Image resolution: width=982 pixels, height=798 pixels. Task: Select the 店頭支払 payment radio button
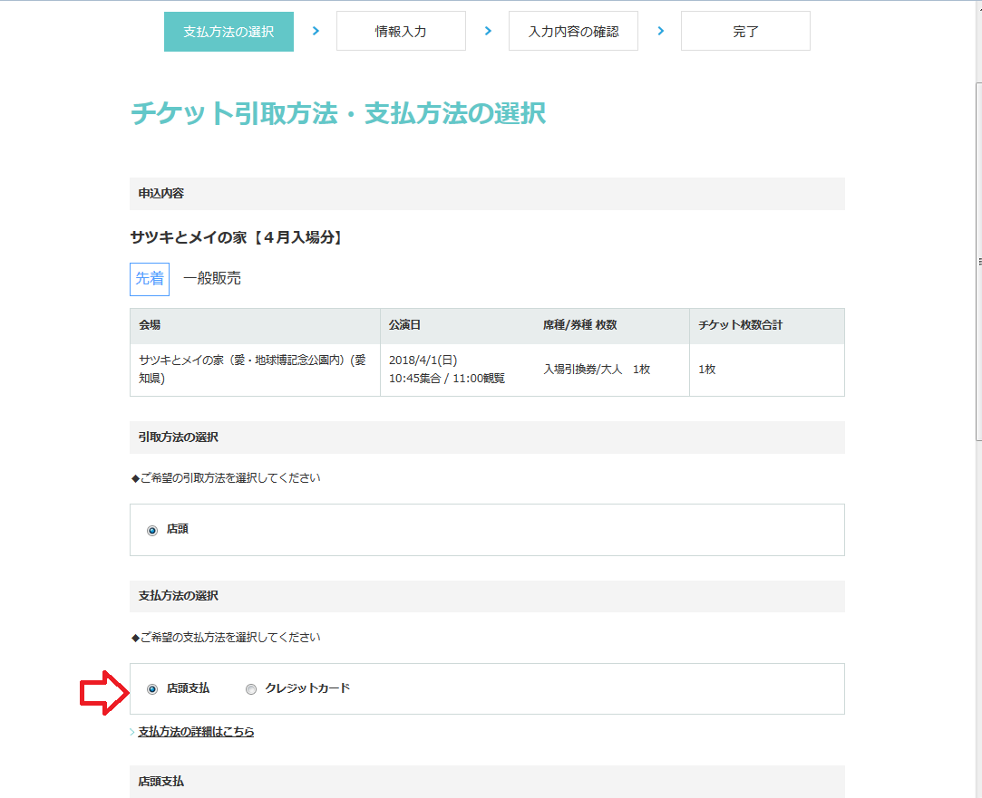click(x=152, y=689)
